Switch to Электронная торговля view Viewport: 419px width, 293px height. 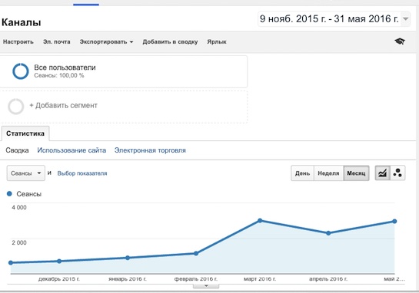[150, 150]
